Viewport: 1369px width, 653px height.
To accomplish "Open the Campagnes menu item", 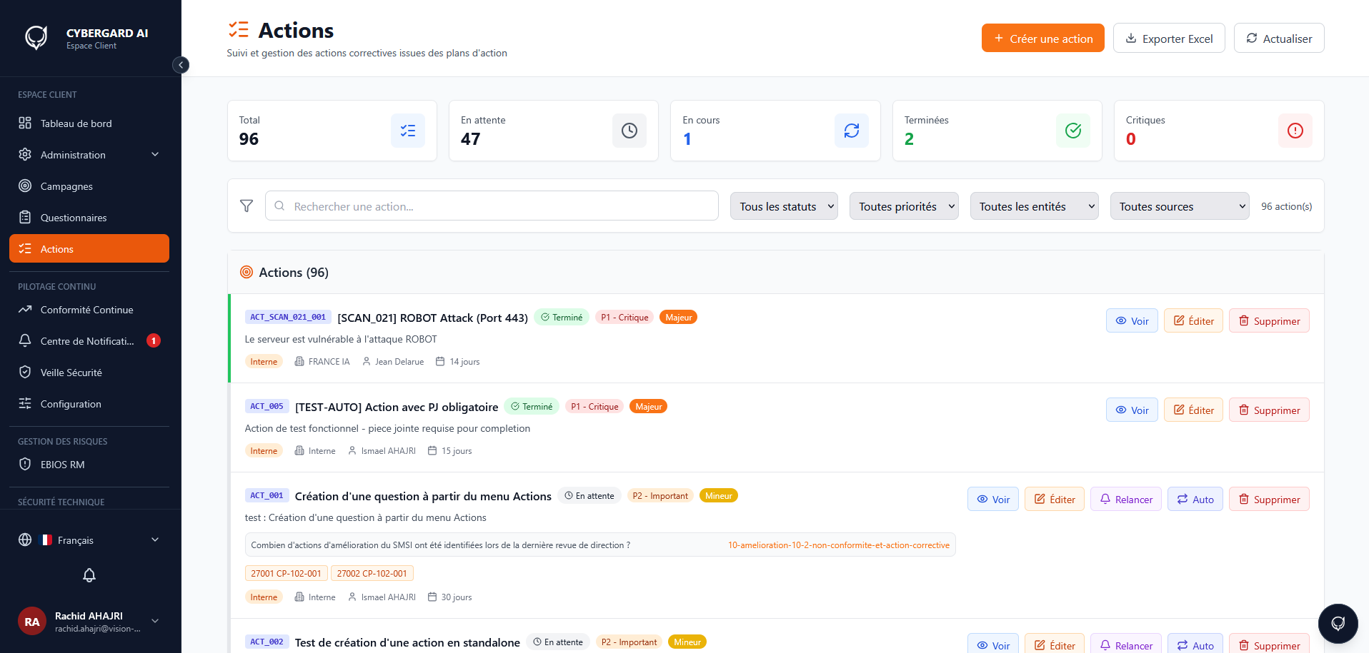I will point(89,186).
